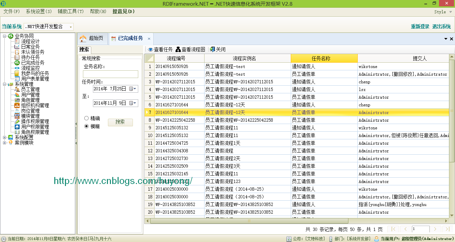Click the 退出系统 link
Image resolution: width=455 pixels, height=242 pixels.
(x=441, y=27)
